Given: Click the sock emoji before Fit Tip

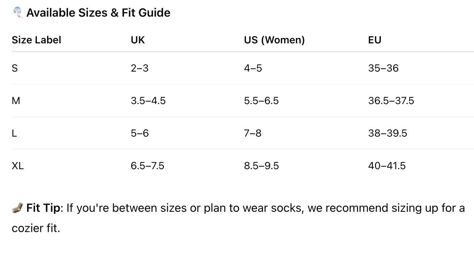Looking at the screenshot, I should tap(17, 208).
